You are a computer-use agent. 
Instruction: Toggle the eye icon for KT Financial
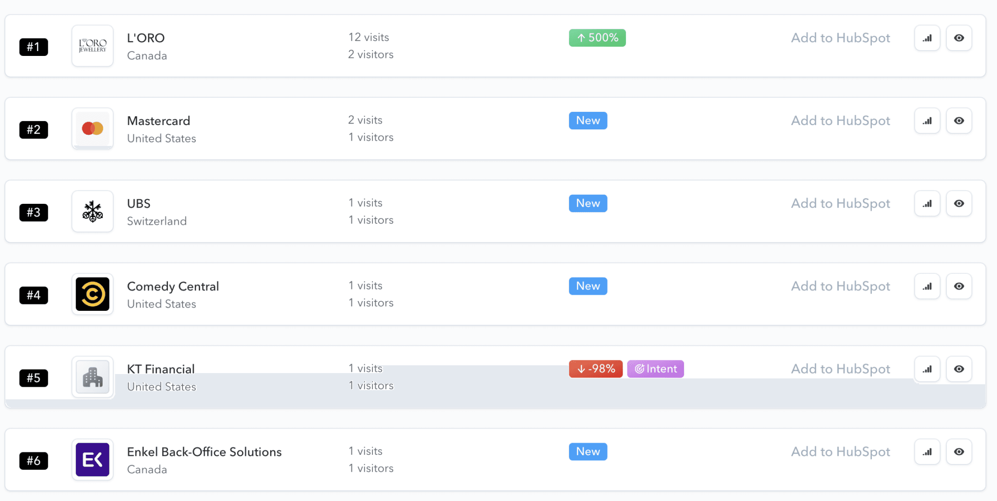959,369
